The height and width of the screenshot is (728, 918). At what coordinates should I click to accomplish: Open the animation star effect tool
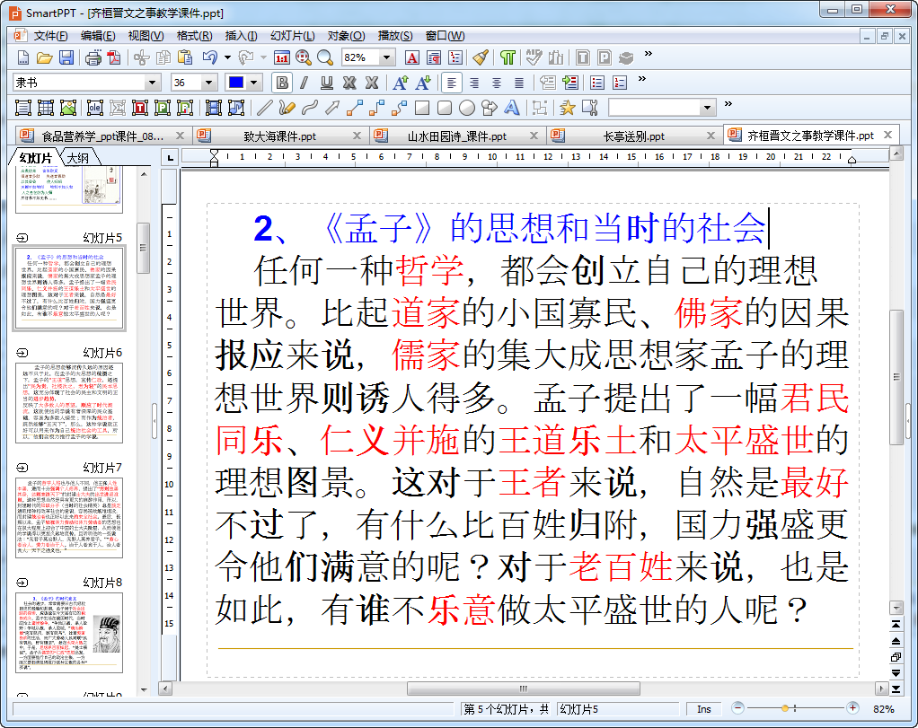point(568,108)
